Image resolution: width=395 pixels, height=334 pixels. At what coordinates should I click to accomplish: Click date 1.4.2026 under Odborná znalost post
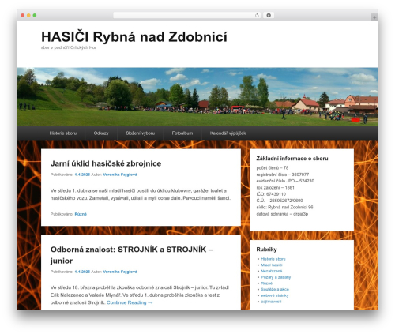[82, 272]
